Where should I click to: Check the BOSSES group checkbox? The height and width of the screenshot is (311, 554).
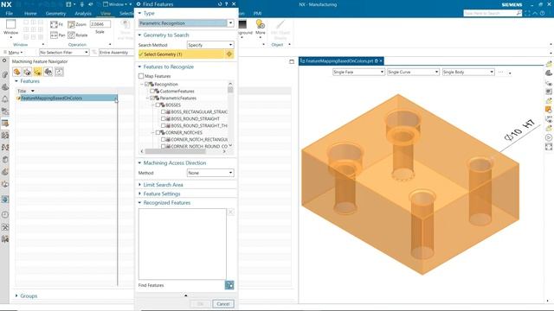(x=158, y=105)
